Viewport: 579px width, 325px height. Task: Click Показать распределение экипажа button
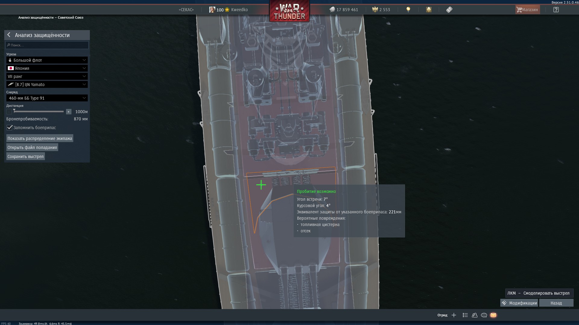(40, 138)
